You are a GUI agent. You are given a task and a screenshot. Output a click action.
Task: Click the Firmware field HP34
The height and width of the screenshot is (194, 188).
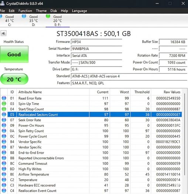tap(96, 42)
